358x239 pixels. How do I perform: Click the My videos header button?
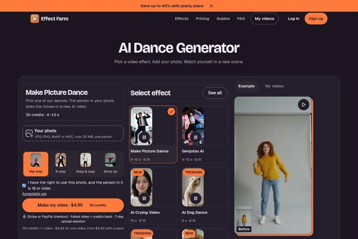265,19
